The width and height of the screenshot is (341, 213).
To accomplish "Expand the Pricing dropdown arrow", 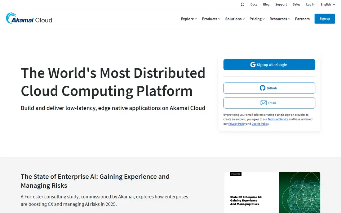I will click(263, 19).
